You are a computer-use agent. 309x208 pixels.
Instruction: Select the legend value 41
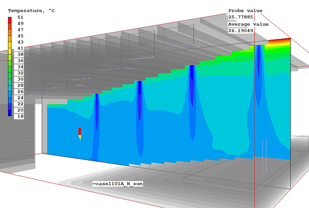pos(20,48)
